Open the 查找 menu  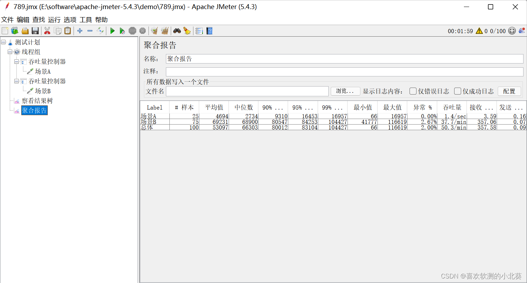pyautogui.click(x=39, y=20)
